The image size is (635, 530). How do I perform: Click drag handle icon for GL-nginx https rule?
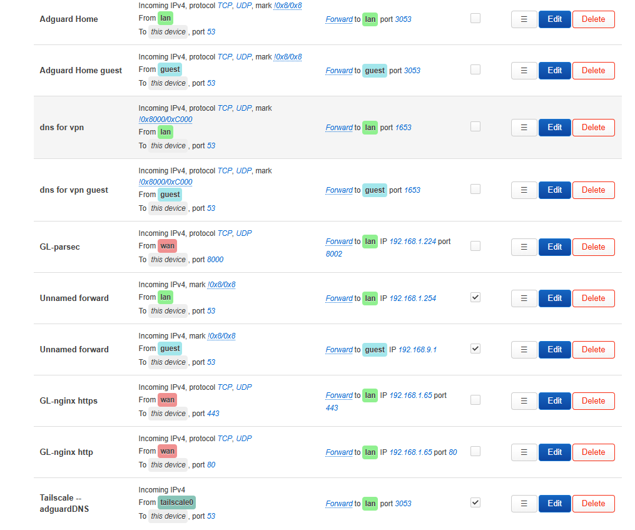click(x=524, y=401)
